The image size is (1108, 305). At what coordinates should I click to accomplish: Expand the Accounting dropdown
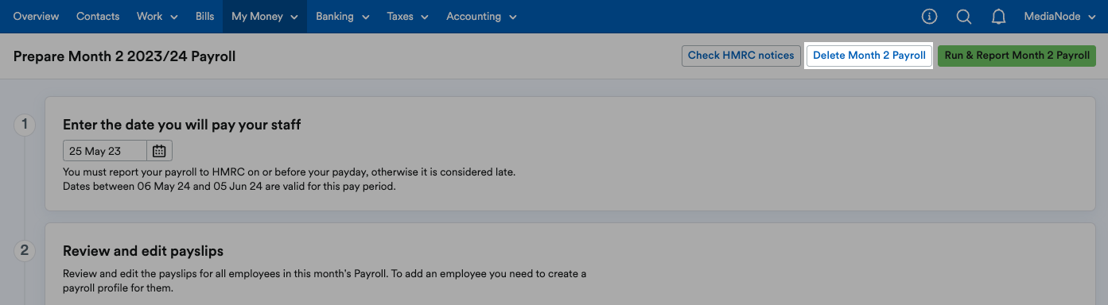[x=481, y=17]
